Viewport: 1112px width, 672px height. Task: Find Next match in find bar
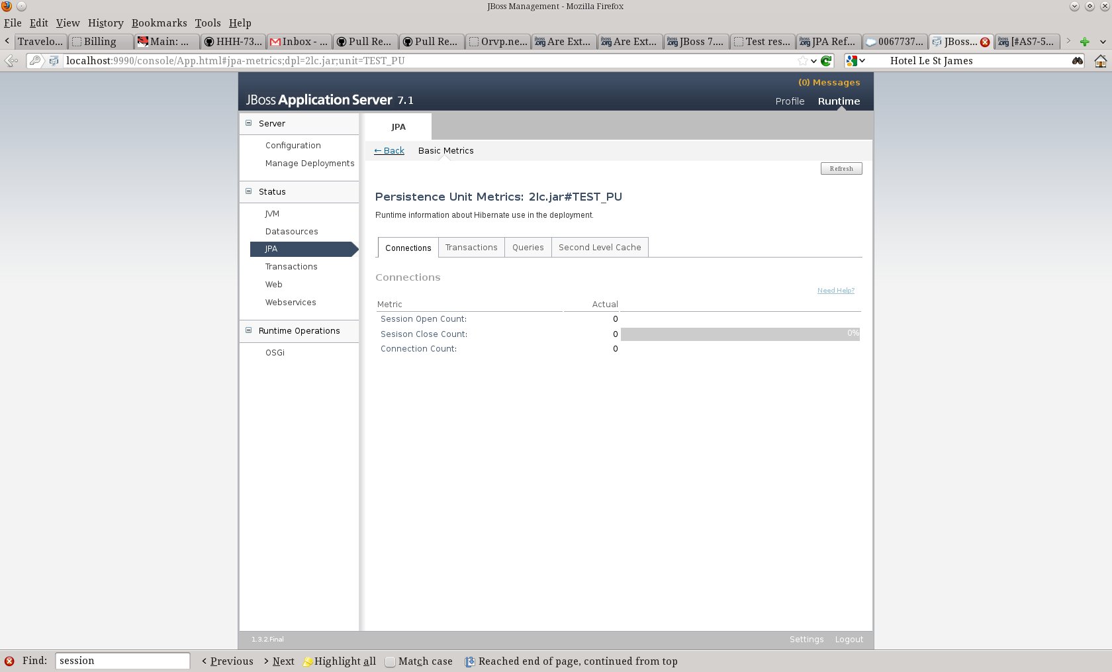pyautogui.click(x=279, y=661)
